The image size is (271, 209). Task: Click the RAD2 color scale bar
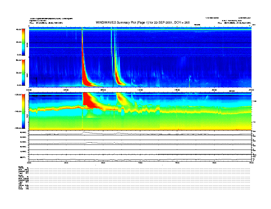[23, 42]
